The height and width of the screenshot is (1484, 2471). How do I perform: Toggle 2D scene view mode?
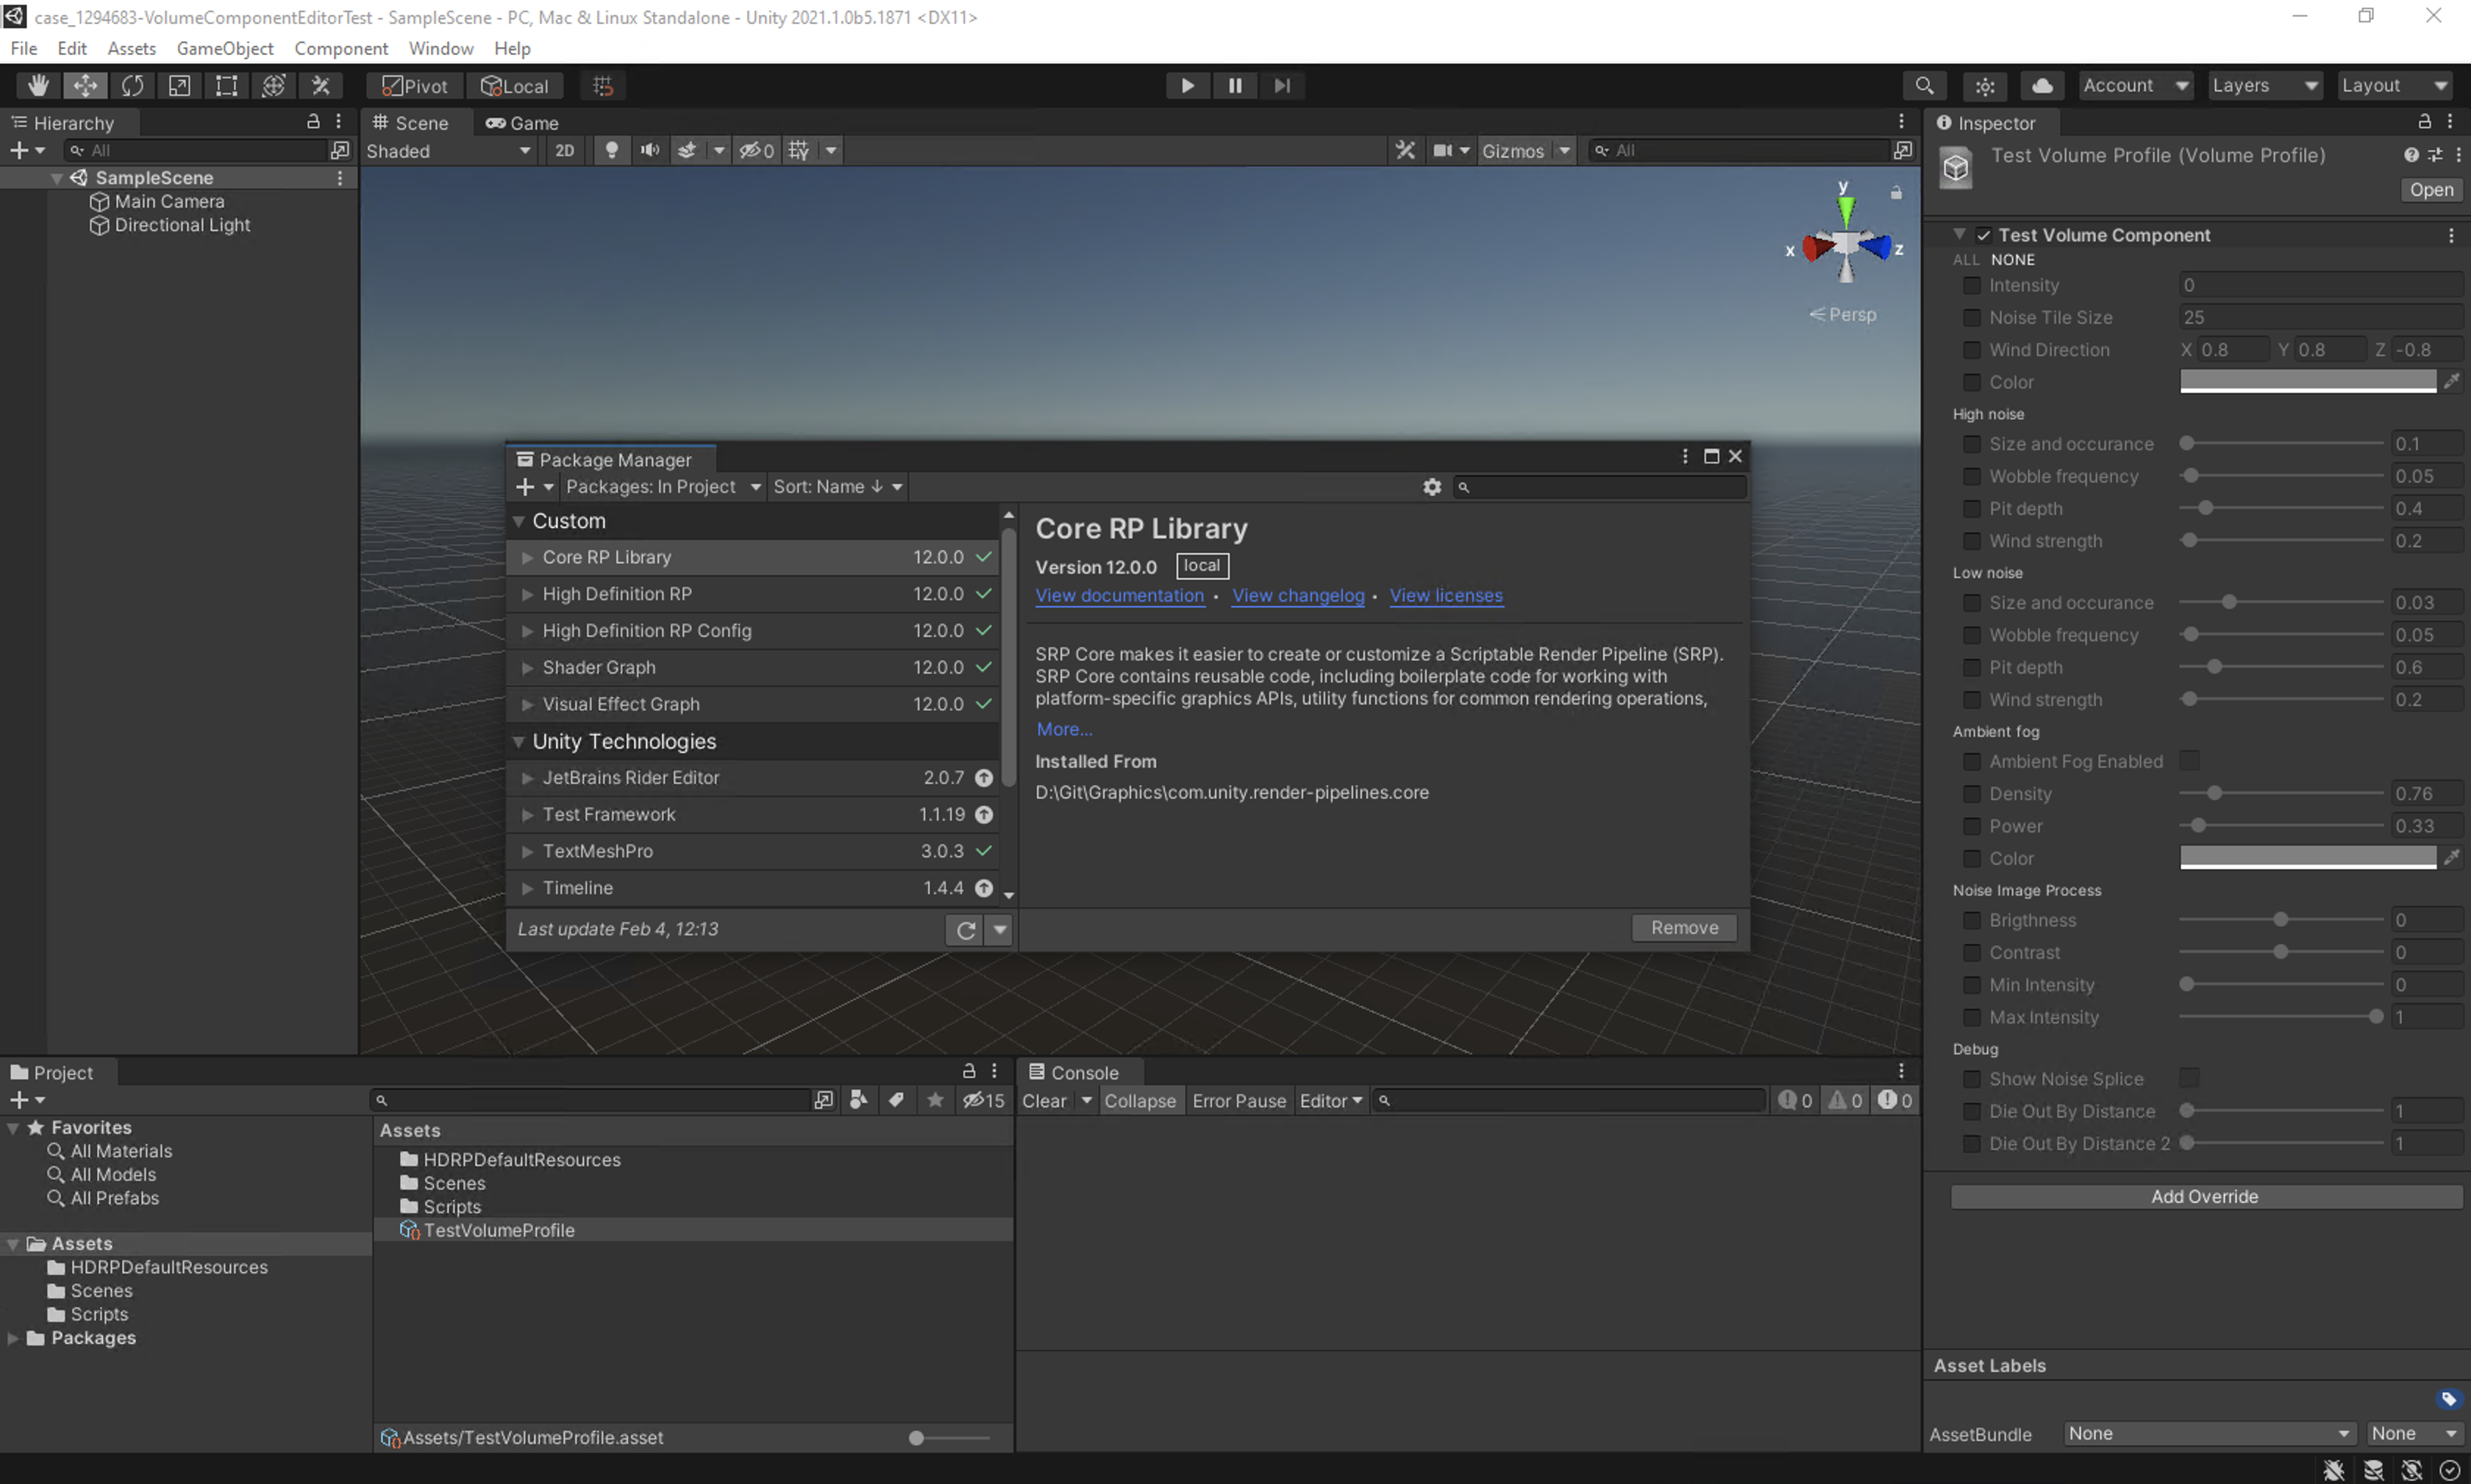(565, 150)
